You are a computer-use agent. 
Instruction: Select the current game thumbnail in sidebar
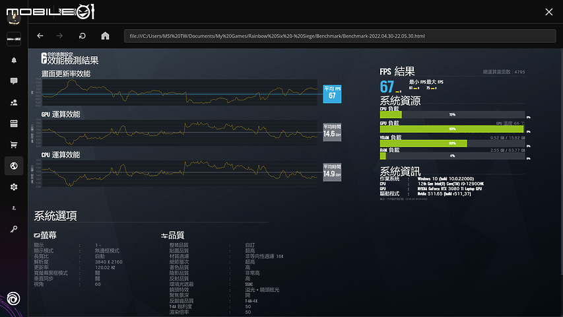[14, 39]
